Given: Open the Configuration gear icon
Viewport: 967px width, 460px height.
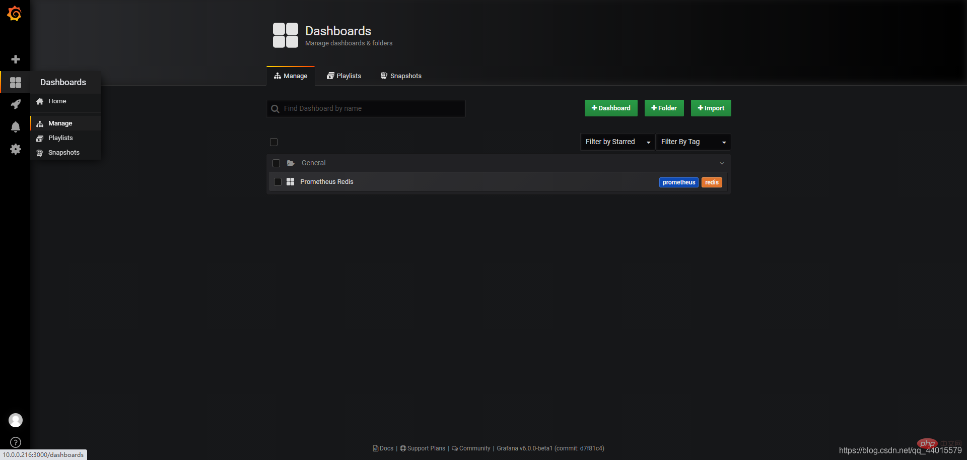Looking at the screenshot, I should coord(16,149).
